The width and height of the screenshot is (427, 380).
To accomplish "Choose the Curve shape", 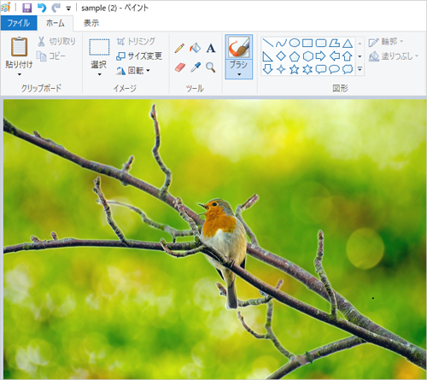I will click(x=281, y=43).
